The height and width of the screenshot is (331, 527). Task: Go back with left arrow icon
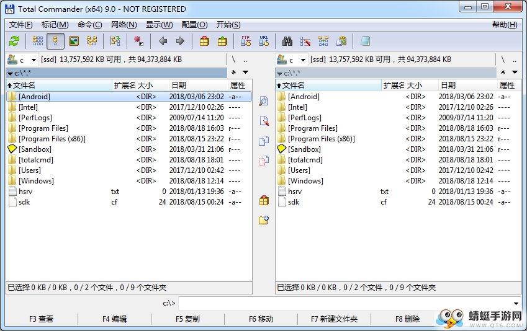point(163,42)
